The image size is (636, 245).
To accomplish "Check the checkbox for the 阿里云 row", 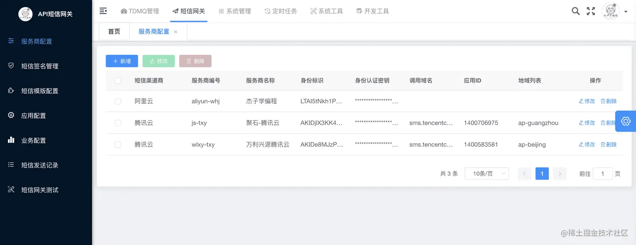I will (x=118, y=101).
